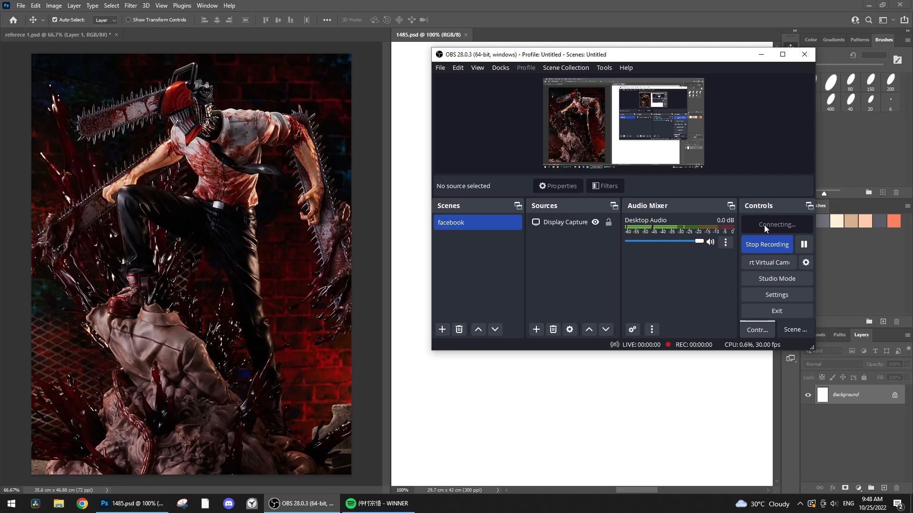Open Discord from Windows taskbar

229,503
